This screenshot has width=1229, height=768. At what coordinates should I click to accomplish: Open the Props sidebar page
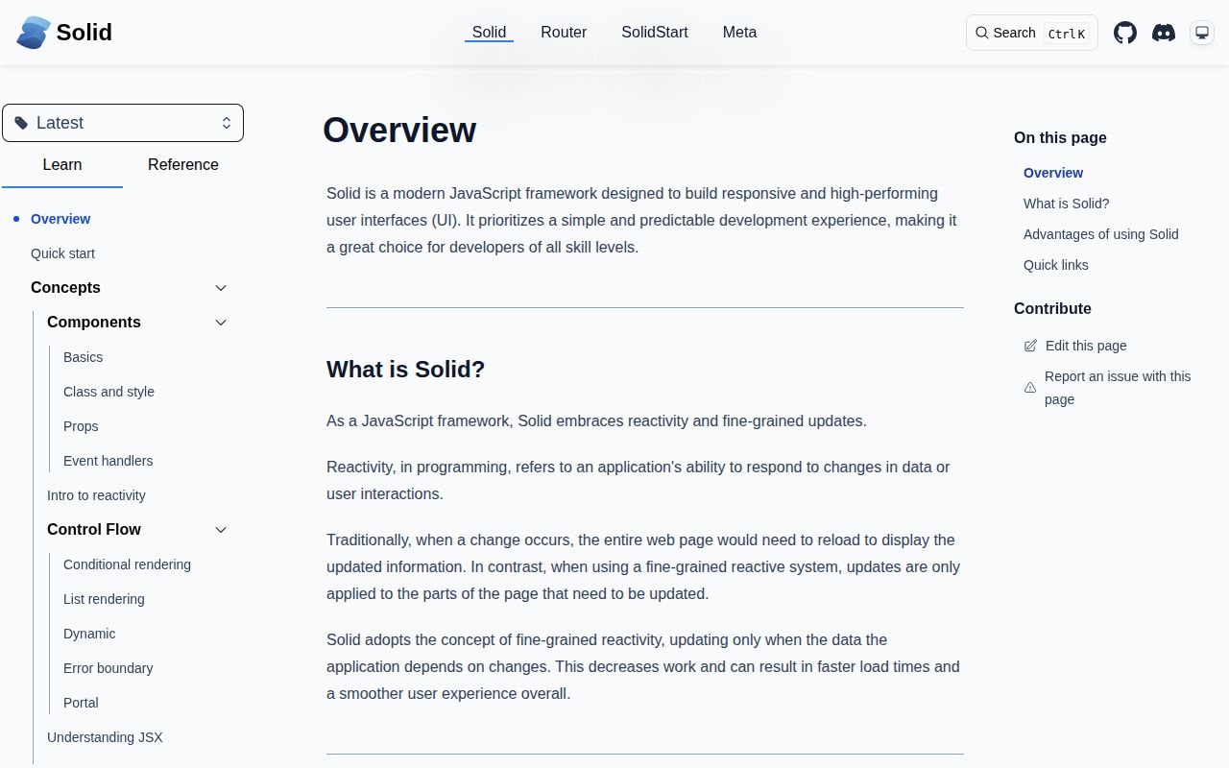[x=81, y=426]
